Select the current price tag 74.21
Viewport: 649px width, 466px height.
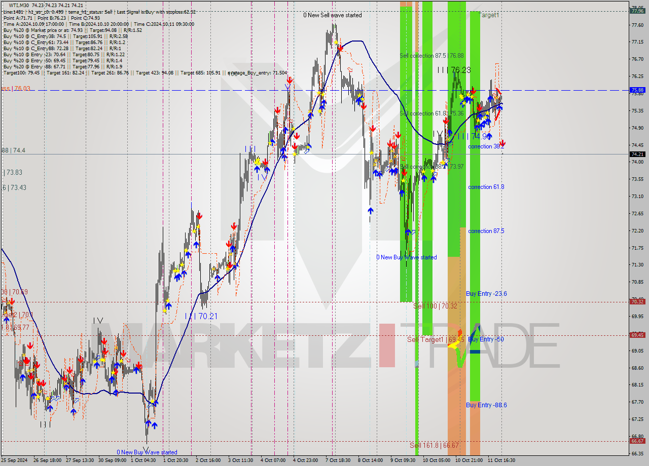[x=637, y=154]
